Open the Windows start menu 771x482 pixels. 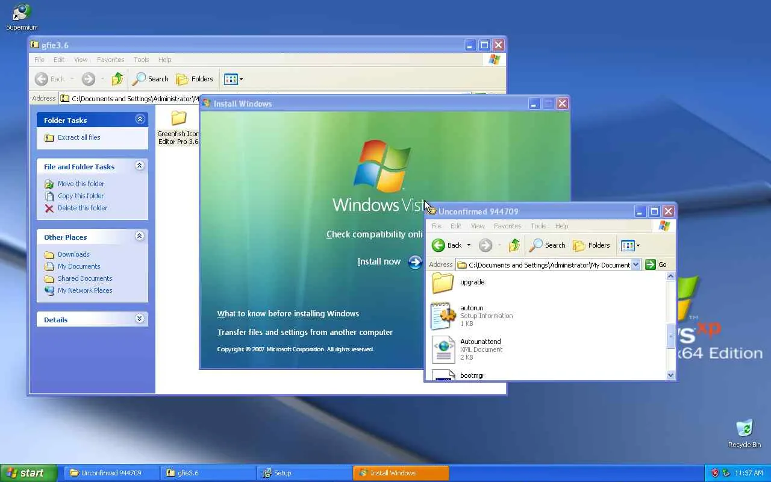click(x=29, y=473)
